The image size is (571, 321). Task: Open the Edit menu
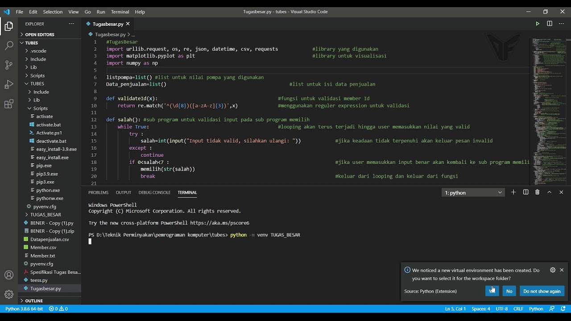(x=33, y=12)
